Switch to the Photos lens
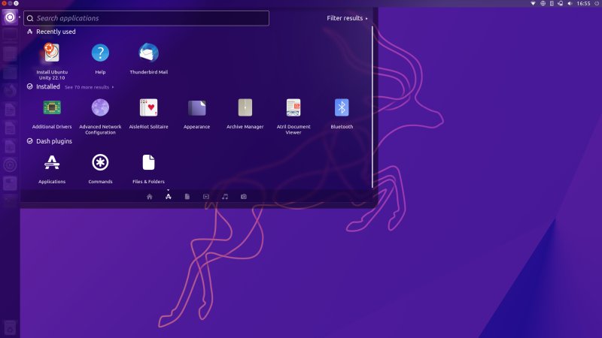This screenshot has width=602, height=338. [244, 197]
